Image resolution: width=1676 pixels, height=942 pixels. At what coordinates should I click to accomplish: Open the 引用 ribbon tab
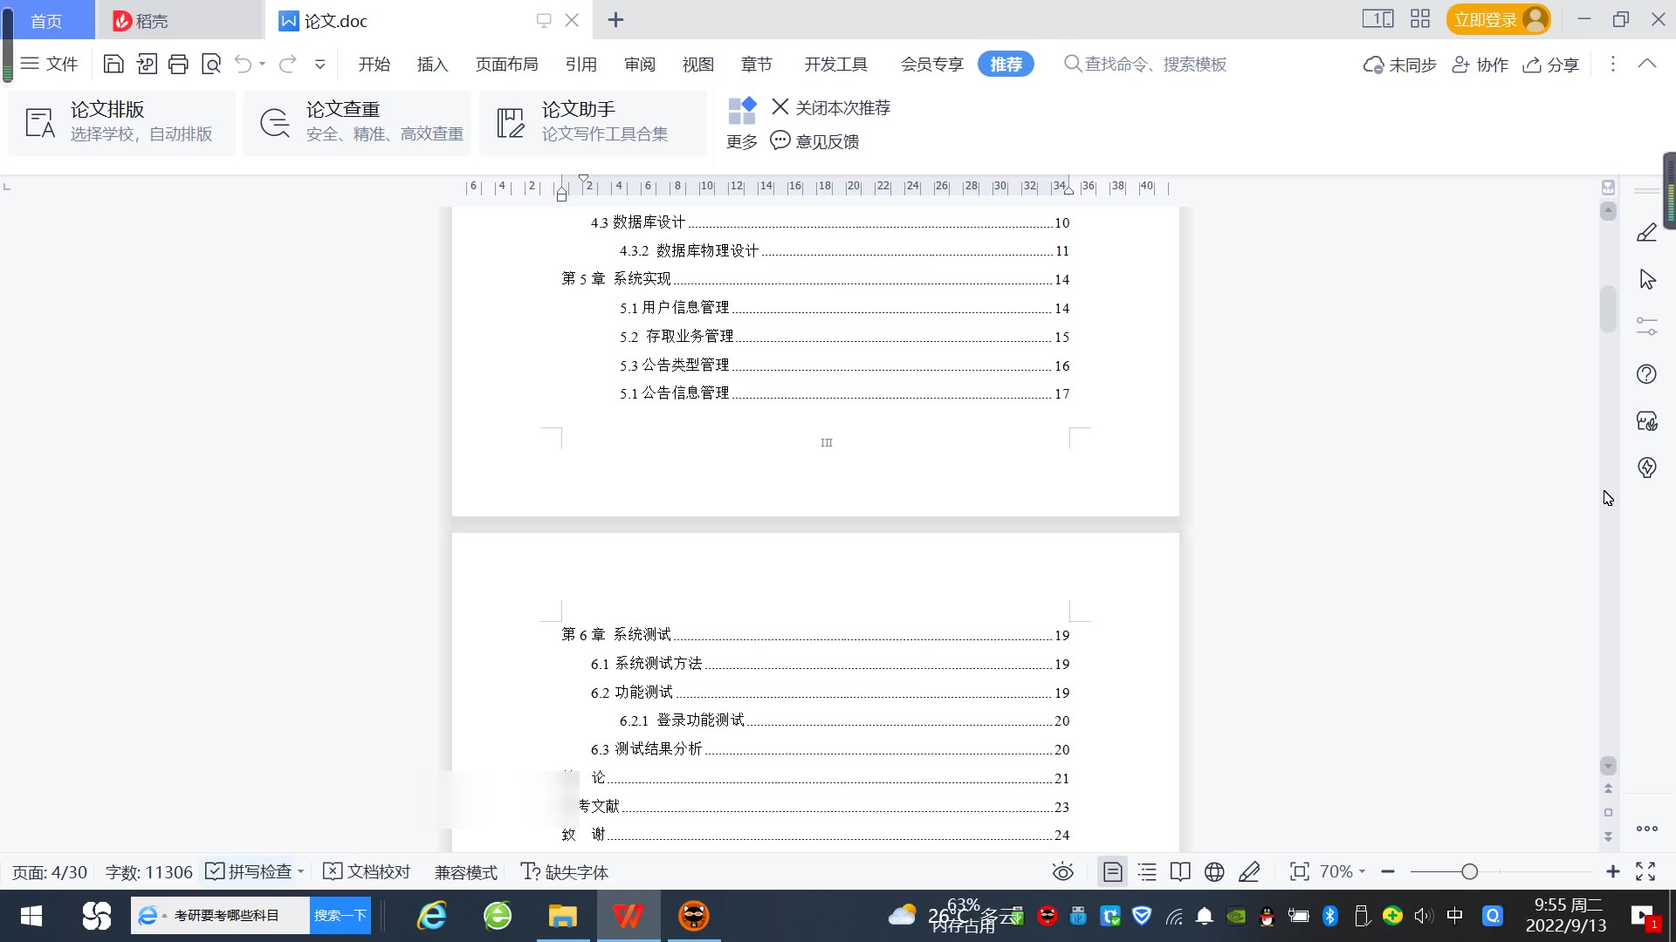tap(580, 64)
